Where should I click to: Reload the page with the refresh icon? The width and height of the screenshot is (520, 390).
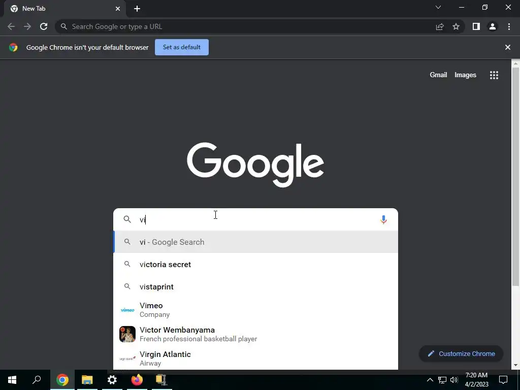[44, 26]
